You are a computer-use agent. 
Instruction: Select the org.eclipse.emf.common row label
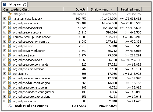29,69
